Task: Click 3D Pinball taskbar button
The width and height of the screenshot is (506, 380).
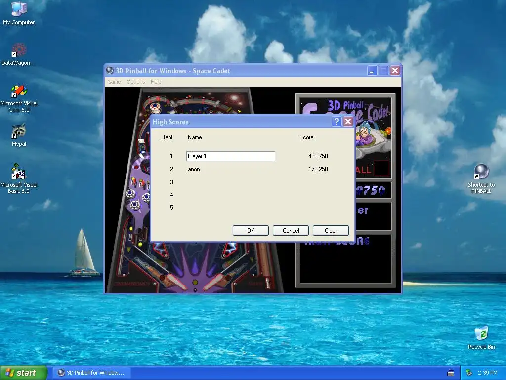Action: point(91,373)
